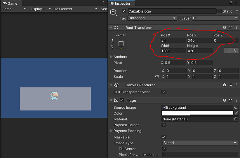Disable the Raycast Target checkbox
Image resolution: width=240 pixels, height=158 pixels.
(x=164, y=125)
